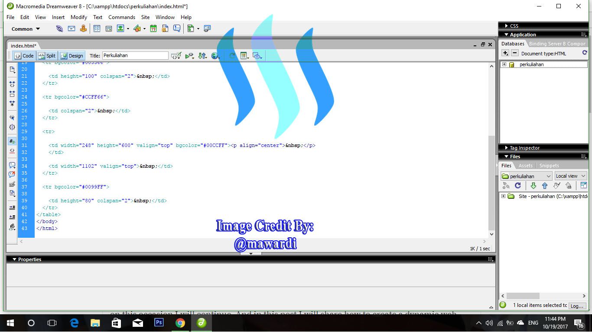Viewport: 592px width, 332px height.
Task: Click Open Documents in coding toolbar
Action: coord(12,70)
